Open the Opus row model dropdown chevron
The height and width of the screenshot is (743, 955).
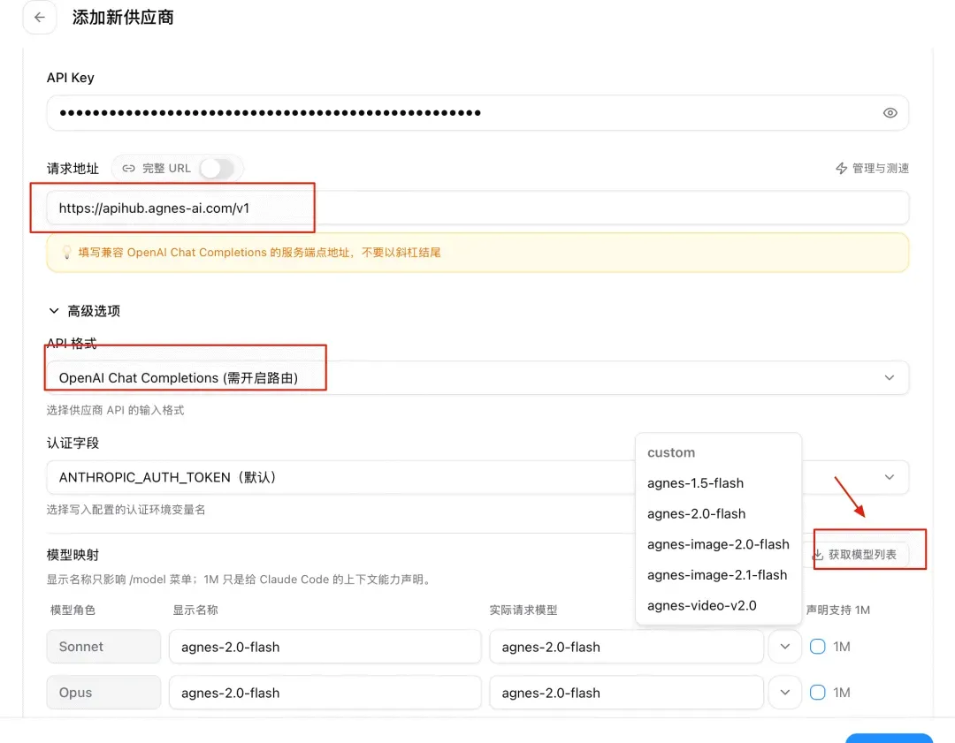click(785, 693)
